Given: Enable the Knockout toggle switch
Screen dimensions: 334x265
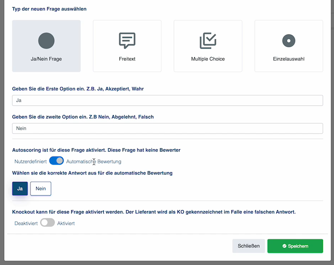Looking at the screenshot, I should coord(48,223).
